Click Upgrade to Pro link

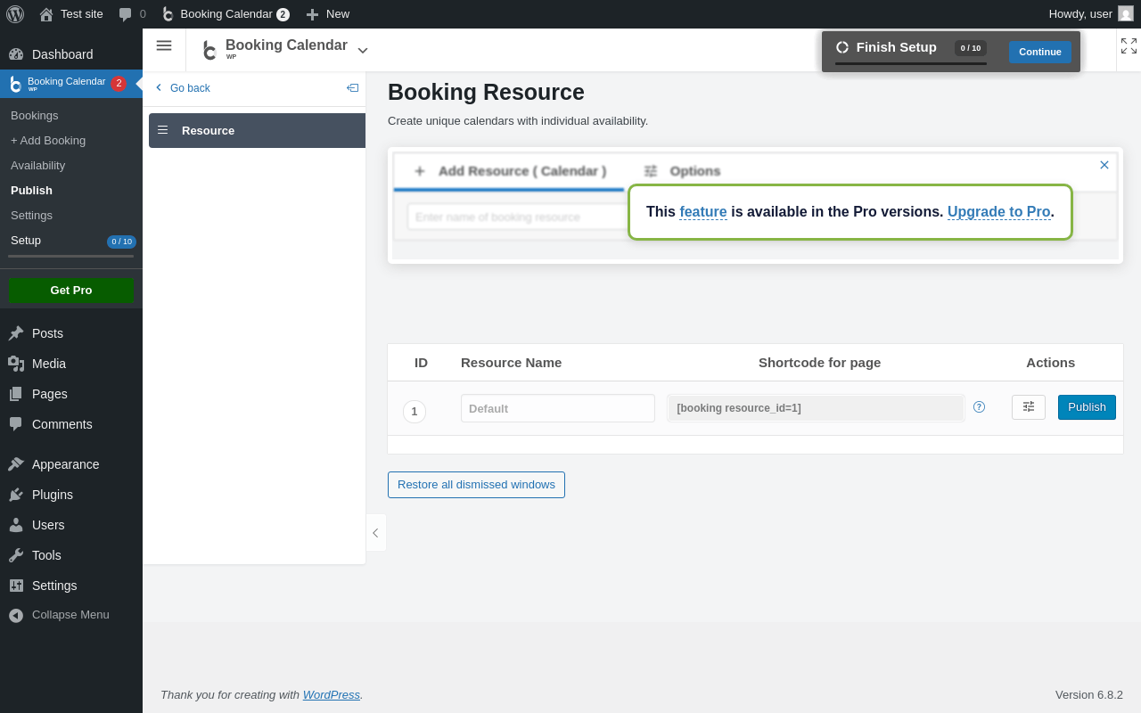999,212
